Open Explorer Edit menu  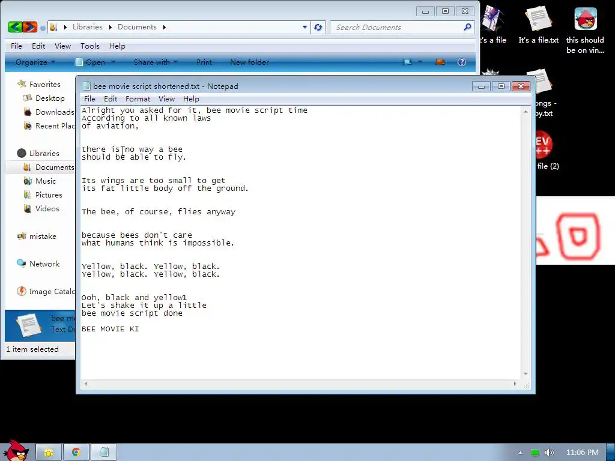(x=38, y=46)
